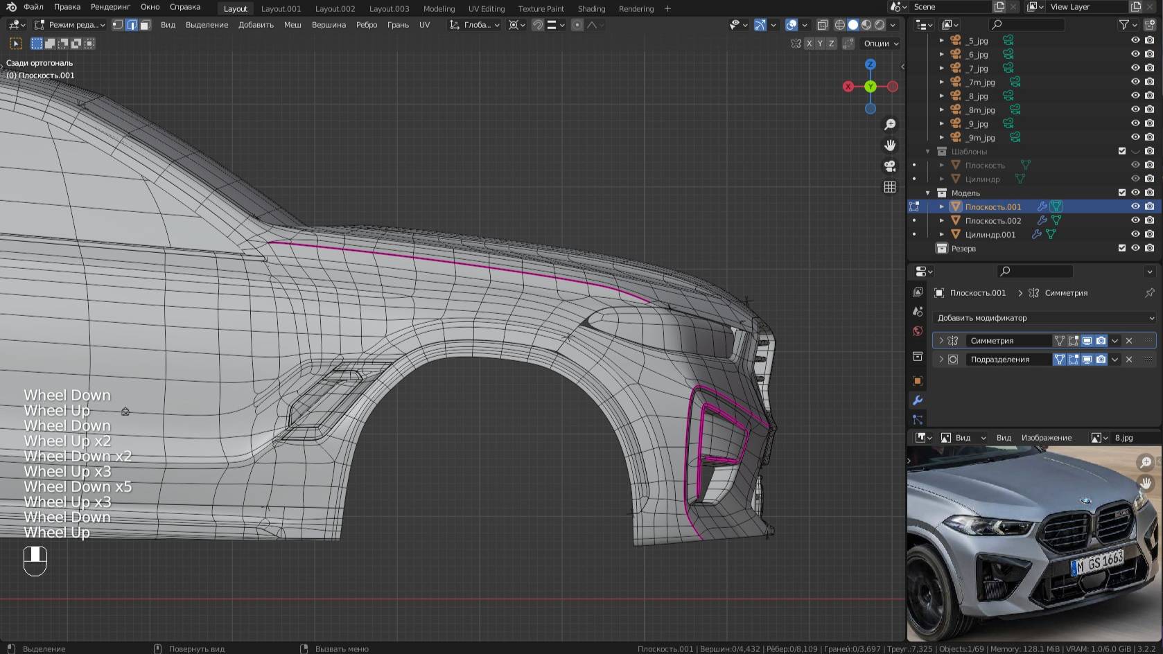Expand Плоскость.001 in the outliner
The width and height of the screenshot is (1163, 654).
941,206
